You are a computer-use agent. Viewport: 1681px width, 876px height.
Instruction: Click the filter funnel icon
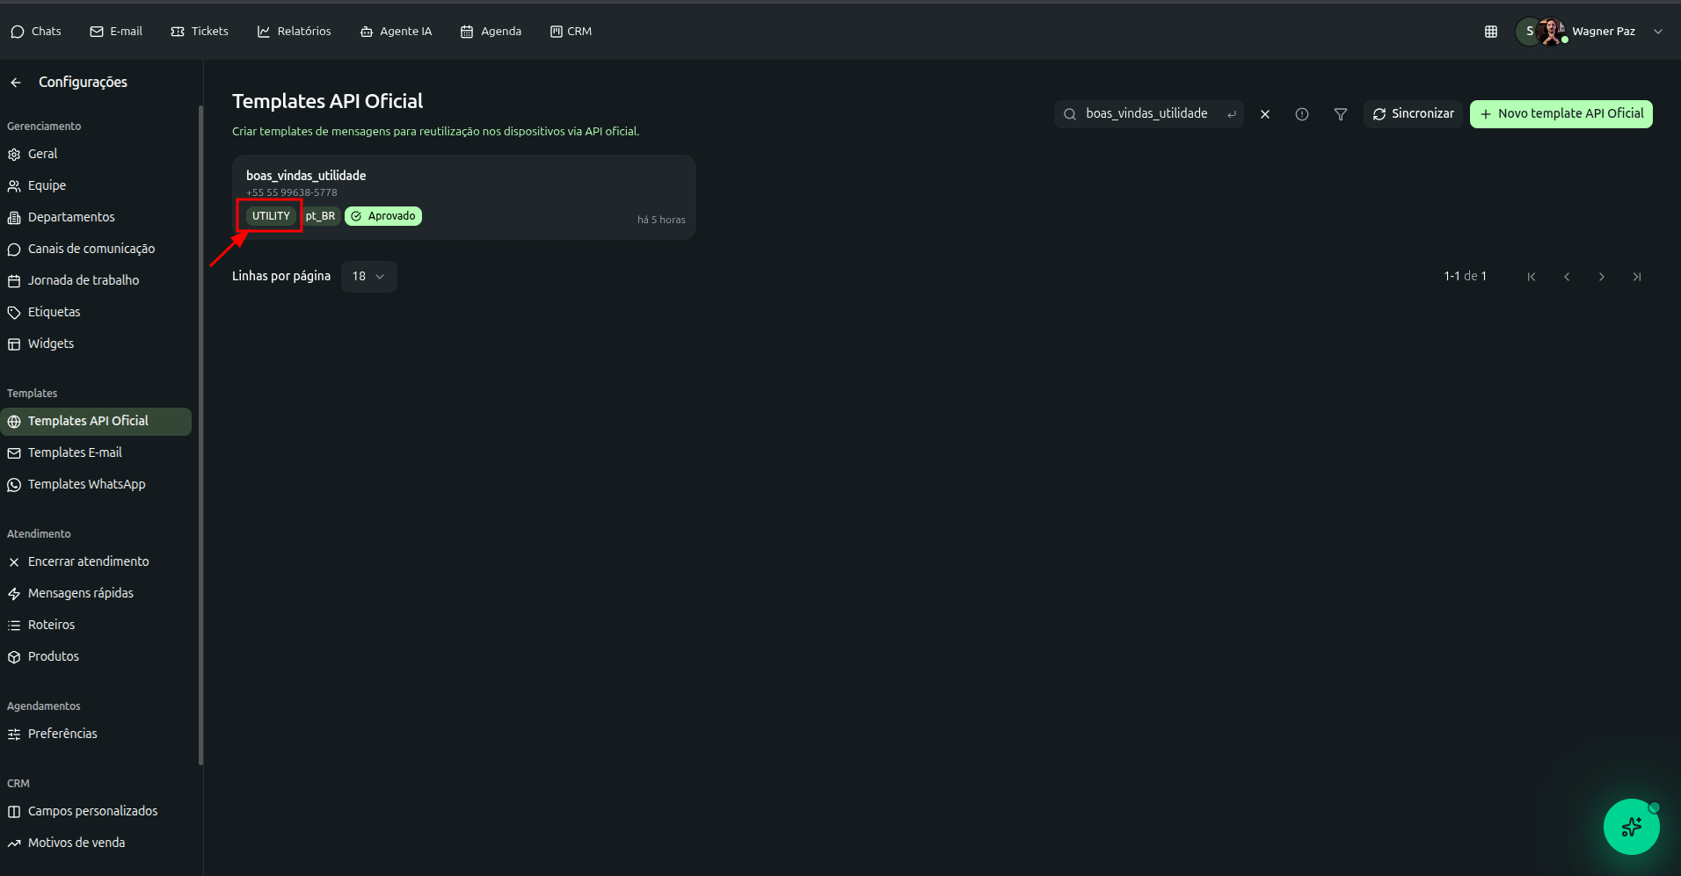(x=1340, y=114)
